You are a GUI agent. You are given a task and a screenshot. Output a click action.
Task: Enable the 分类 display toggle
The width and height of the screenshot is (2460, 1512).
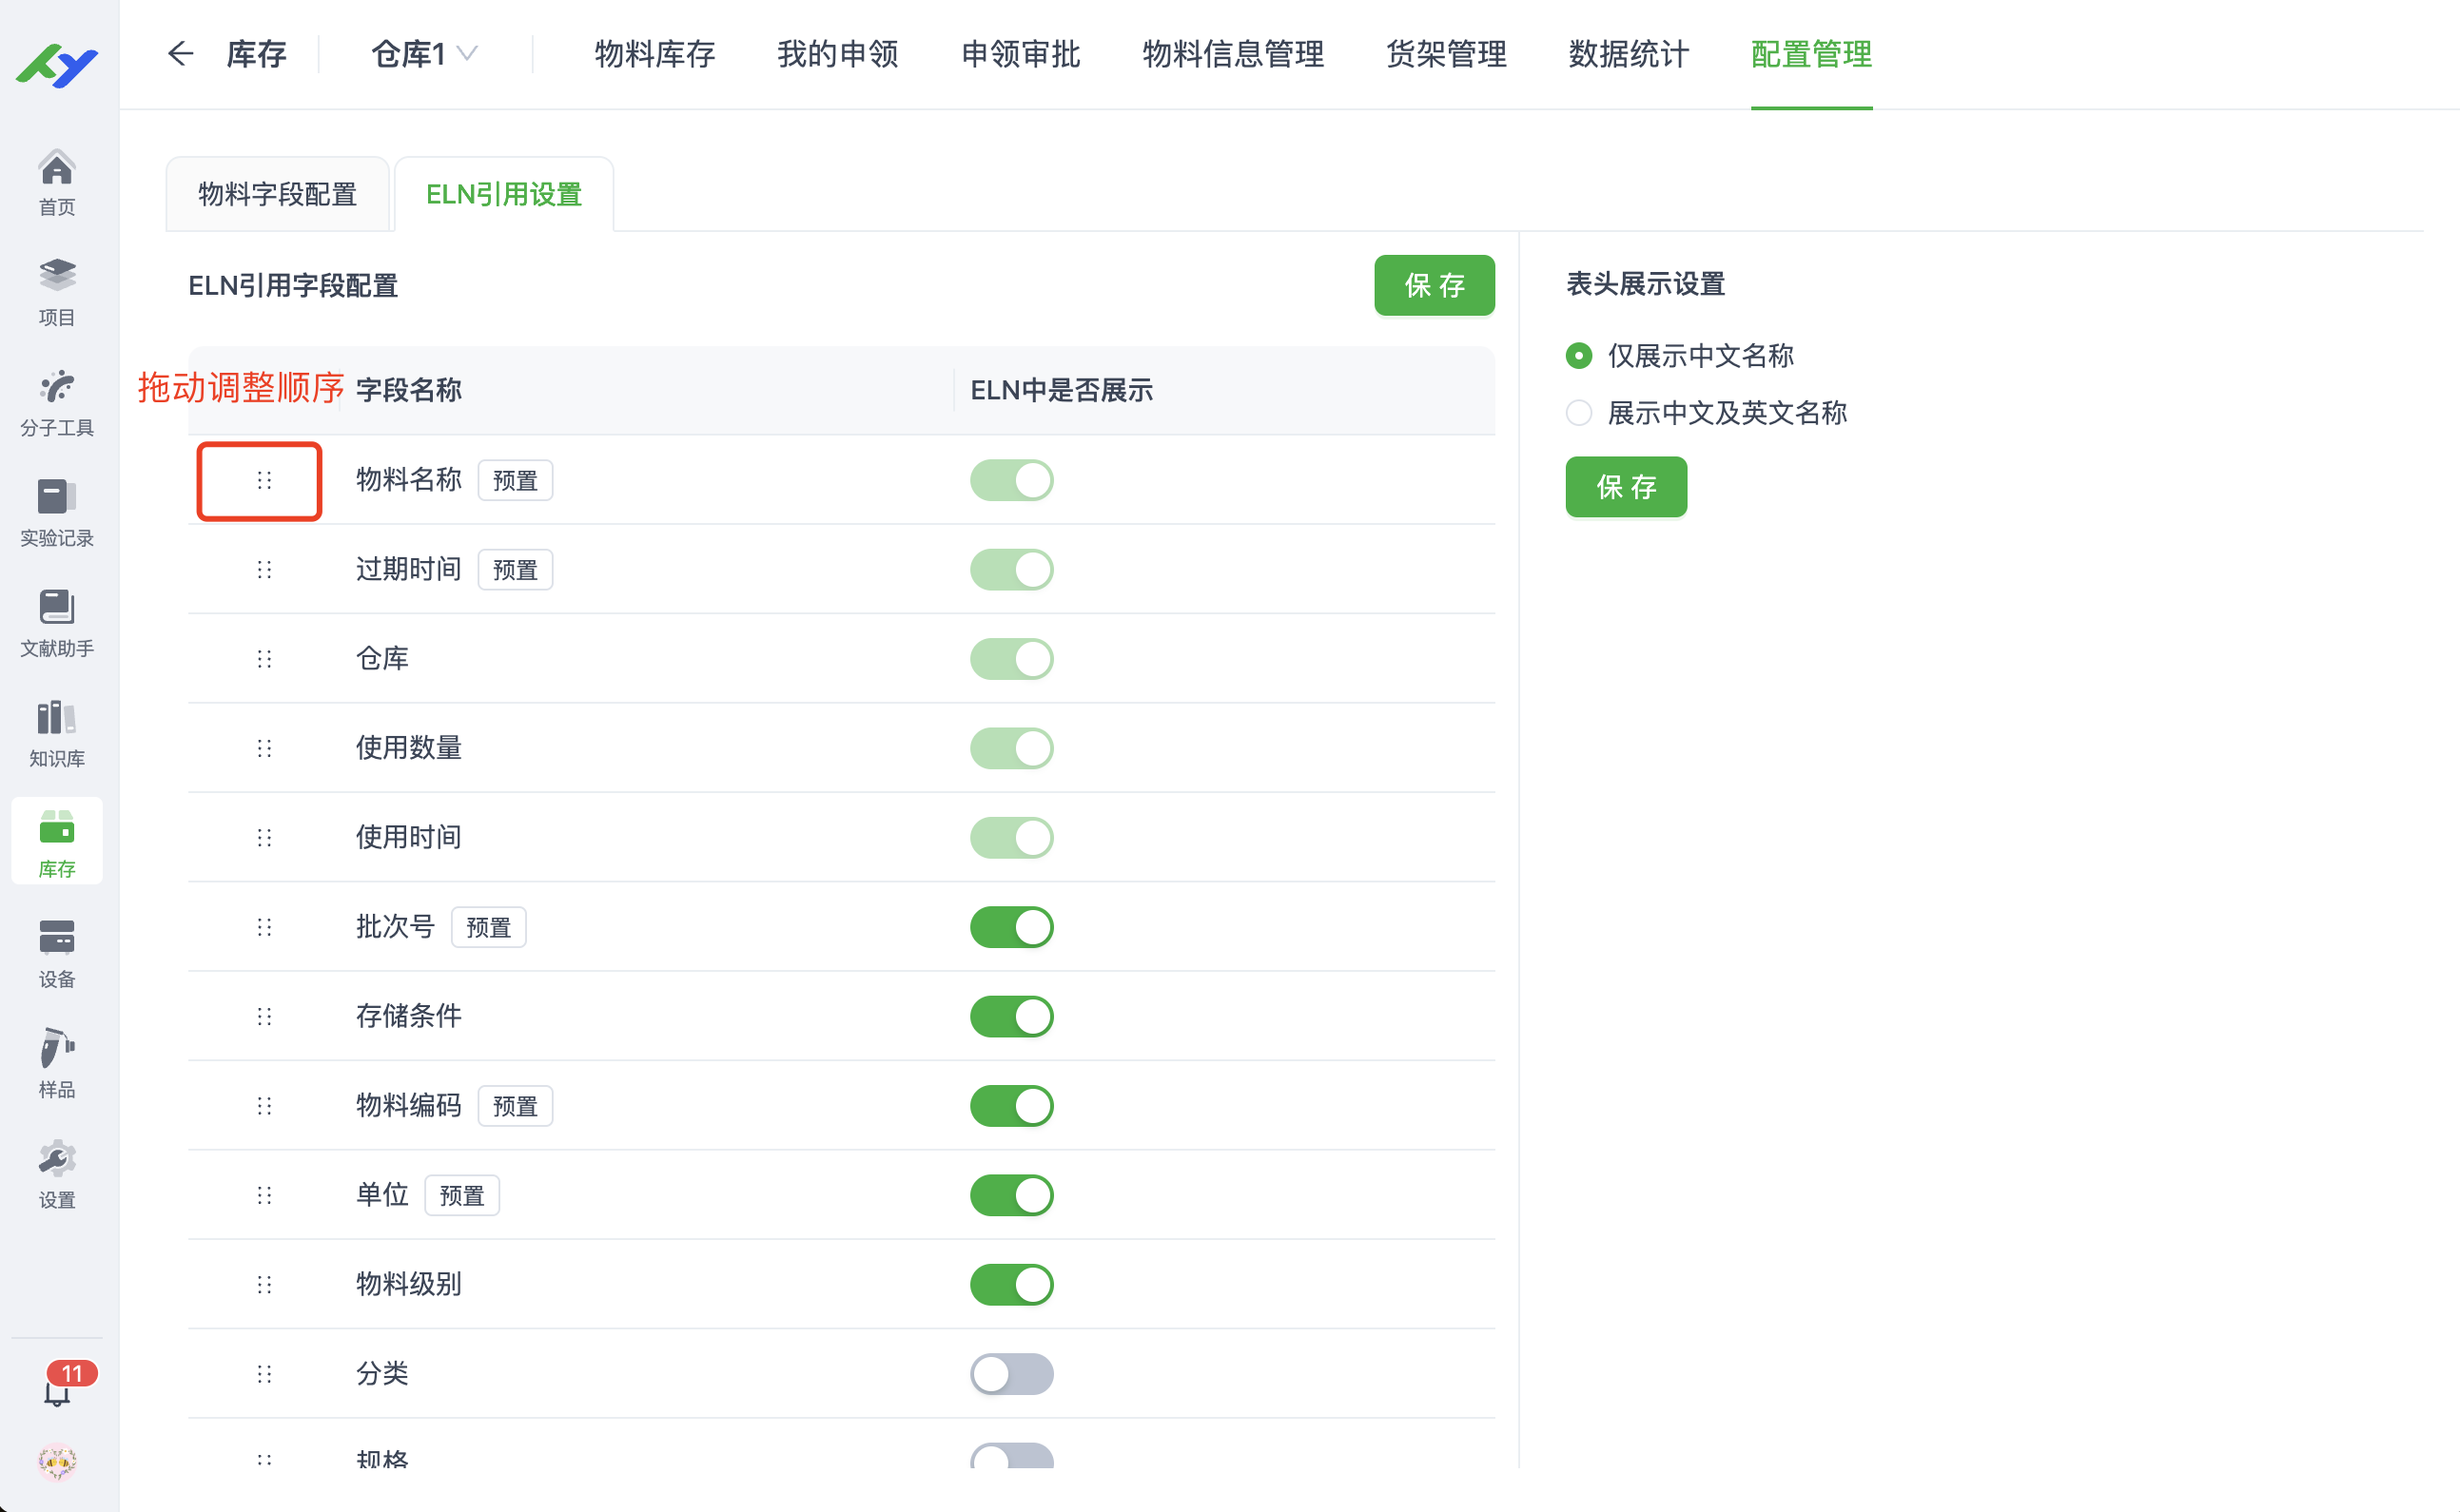tap(1011, 1374)
